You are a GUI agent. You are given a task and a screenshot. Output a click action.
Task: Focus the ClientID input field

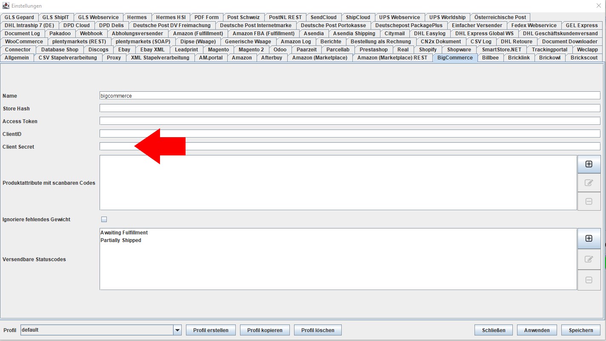350,134
